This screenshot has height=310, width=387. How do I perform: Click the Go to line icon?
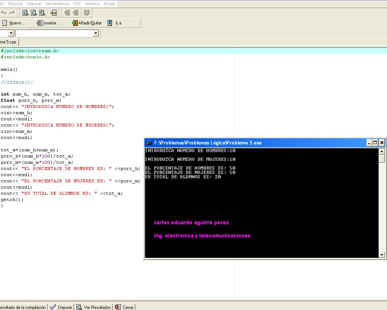click(54, 13)
